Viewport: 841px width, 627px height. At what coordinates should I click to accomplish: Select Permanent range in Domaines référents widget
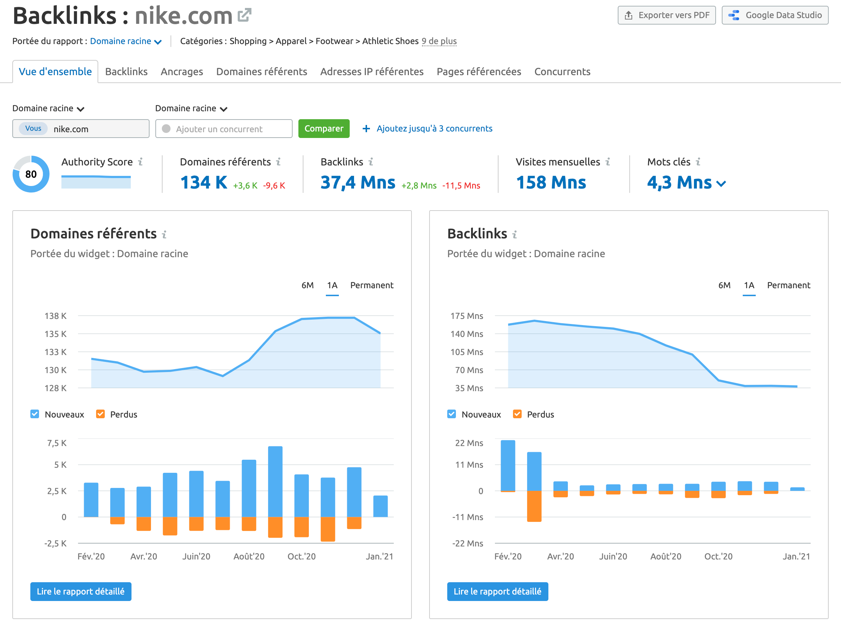tap(371, 285)
